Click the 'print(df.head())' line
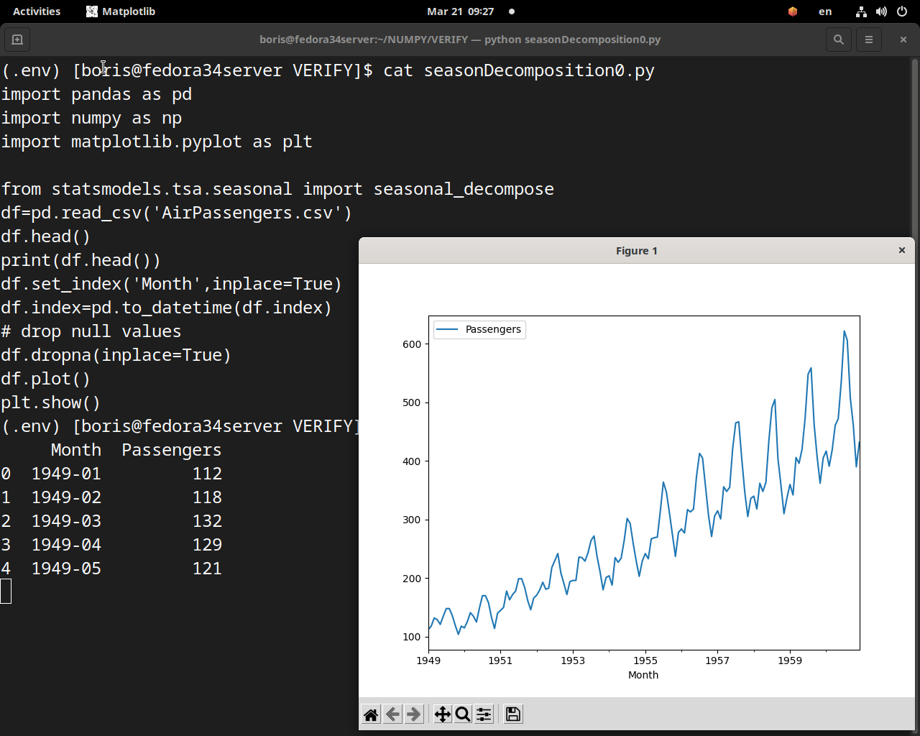 pos(80,260)
